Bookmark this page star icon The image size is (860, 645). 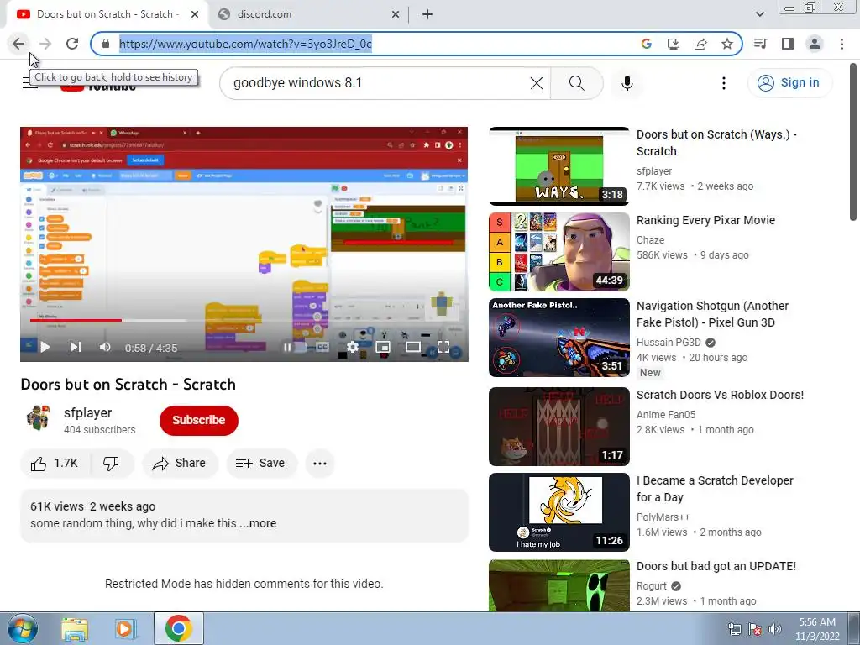(727, 44)
